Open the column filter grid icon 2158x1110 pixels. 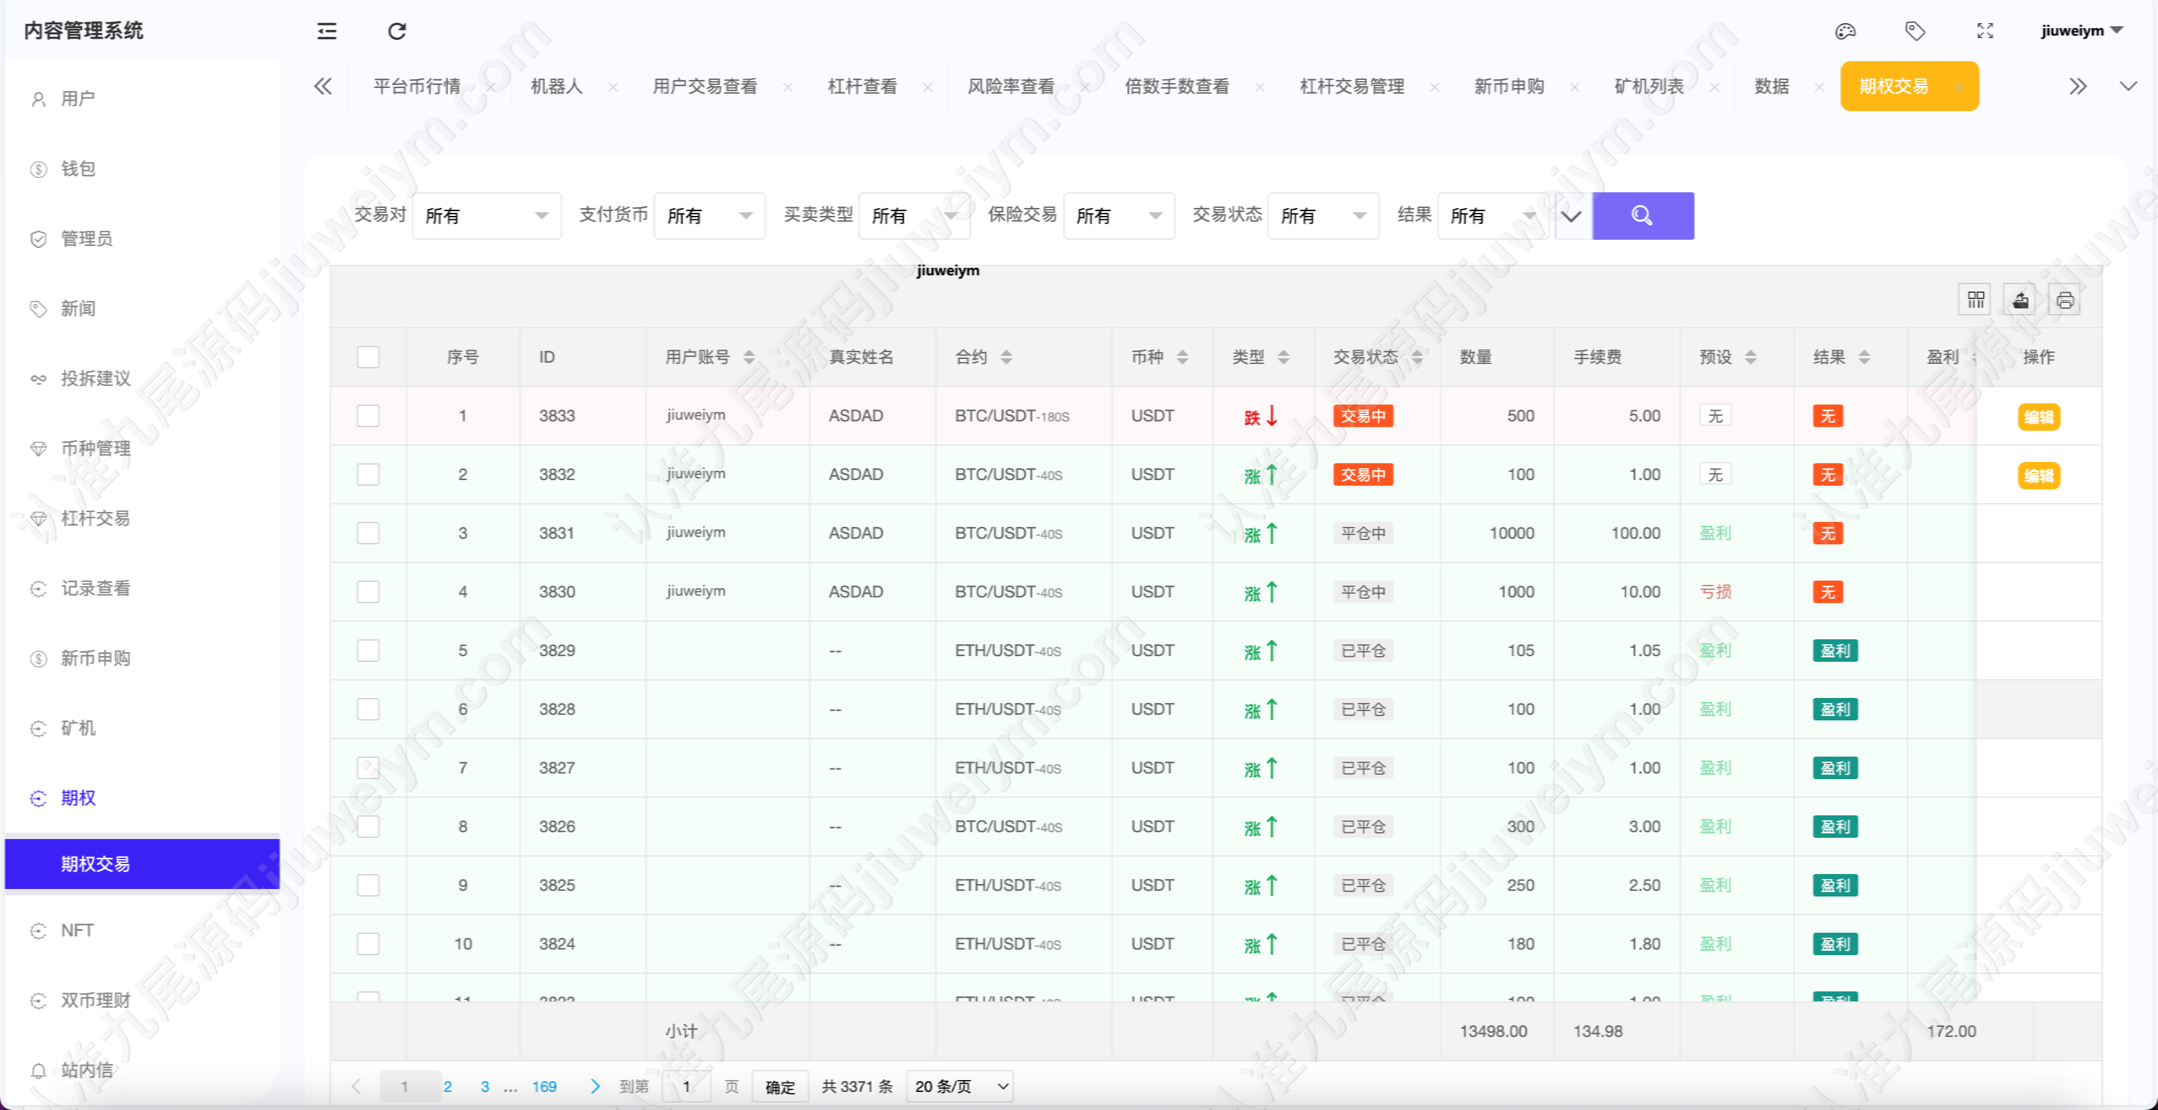click(1976, 300)
